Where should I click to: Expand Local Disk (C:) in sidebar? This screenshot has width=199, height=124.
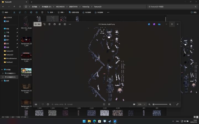3,73
